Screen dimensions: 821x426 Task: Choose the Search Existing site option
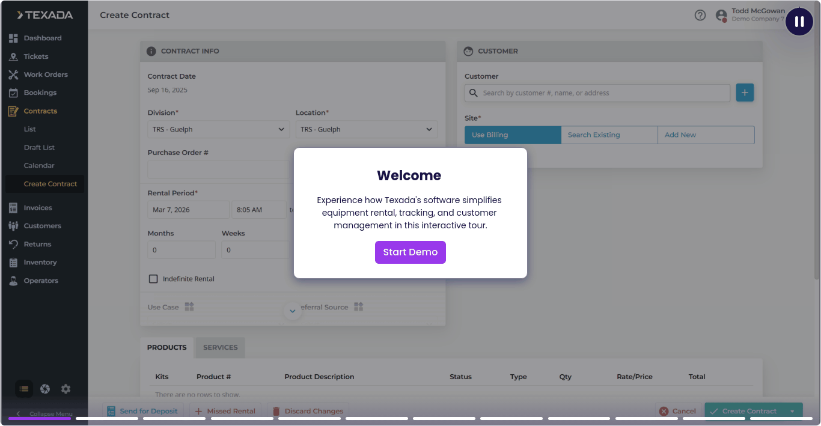point(609,135)
